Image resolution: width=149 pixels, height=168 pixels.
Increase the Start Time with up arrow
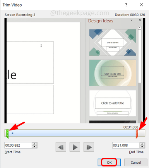tap(34, 144)
